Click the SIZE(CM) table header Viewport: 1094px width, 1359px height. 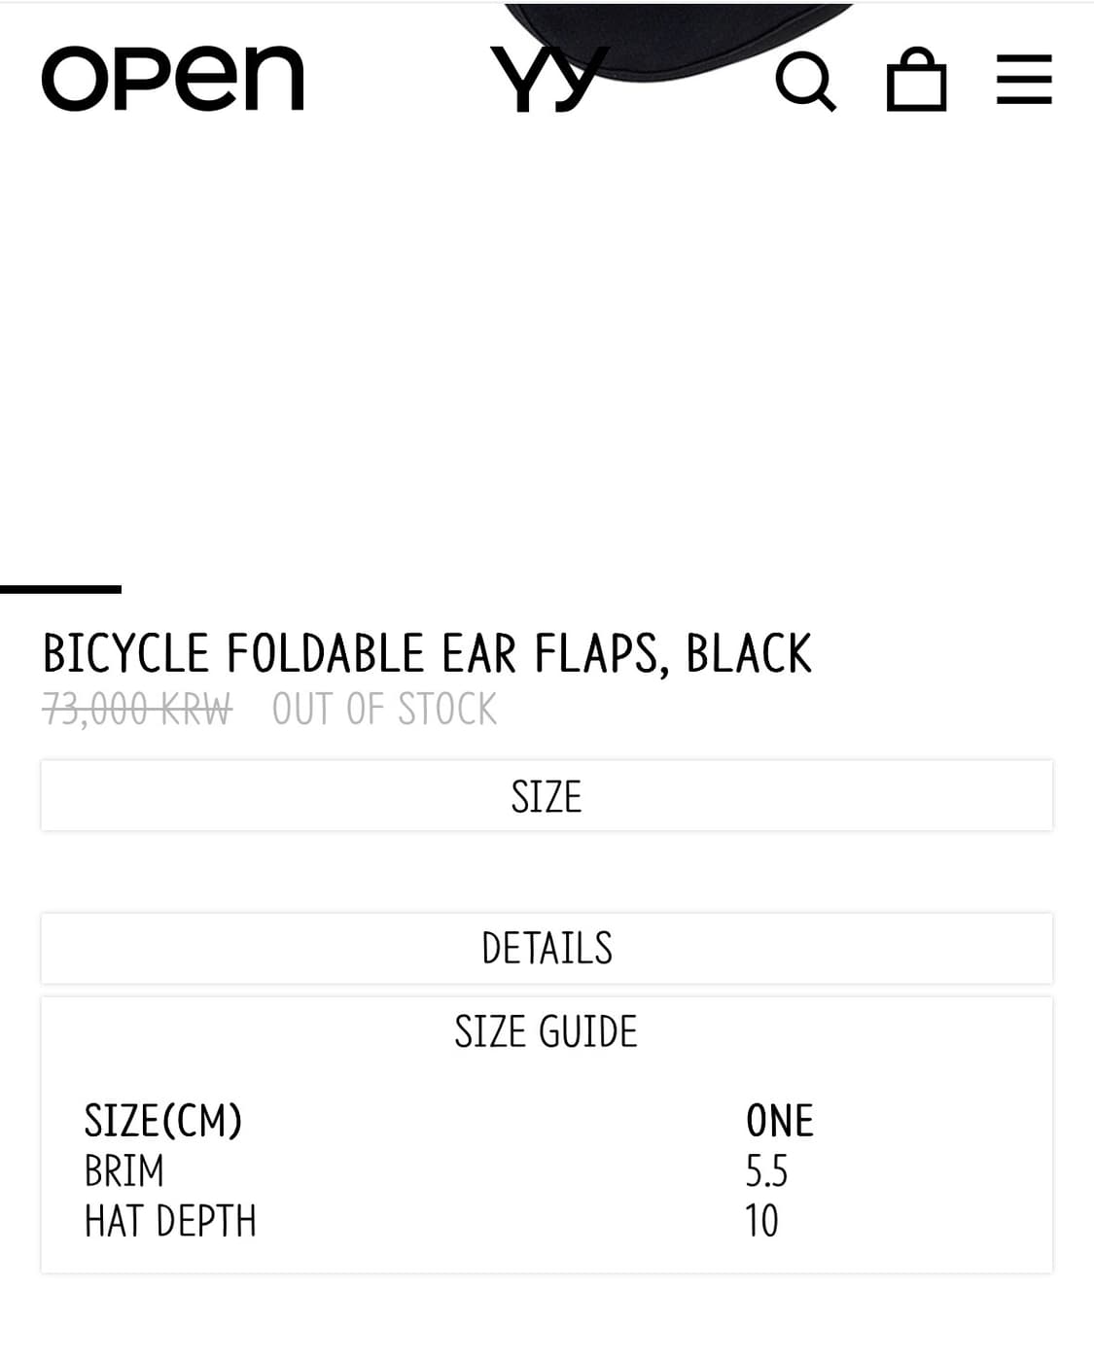point(163,1121)
